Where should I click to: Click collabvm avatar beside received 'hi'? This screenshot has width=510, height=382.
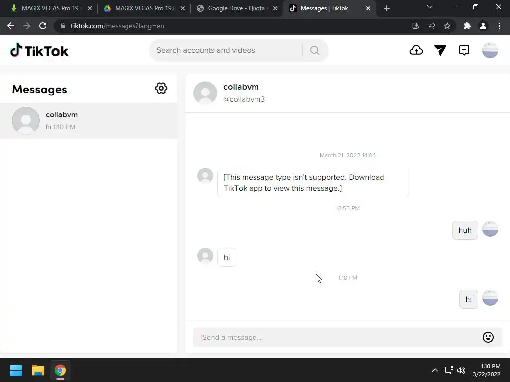point(205,256)
